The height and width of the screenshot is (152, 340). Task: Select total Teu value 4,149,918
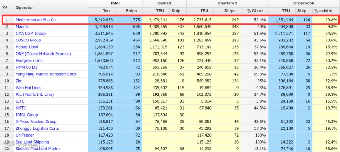[104, 27]
